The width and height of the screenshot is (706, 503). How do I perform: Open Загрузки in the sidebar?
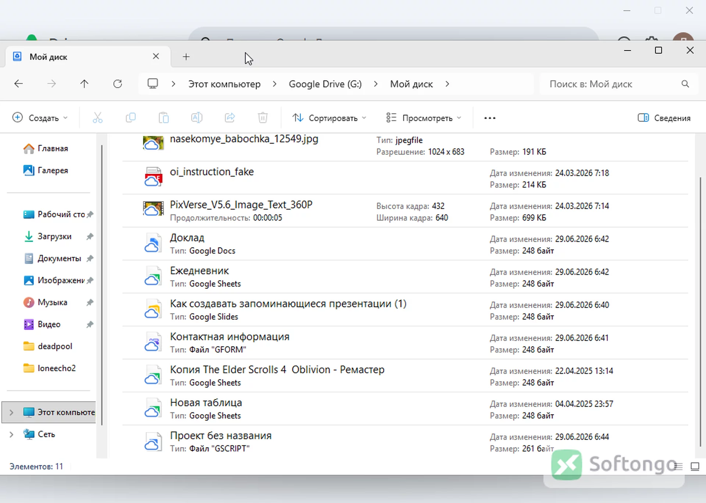coord(47,236)
